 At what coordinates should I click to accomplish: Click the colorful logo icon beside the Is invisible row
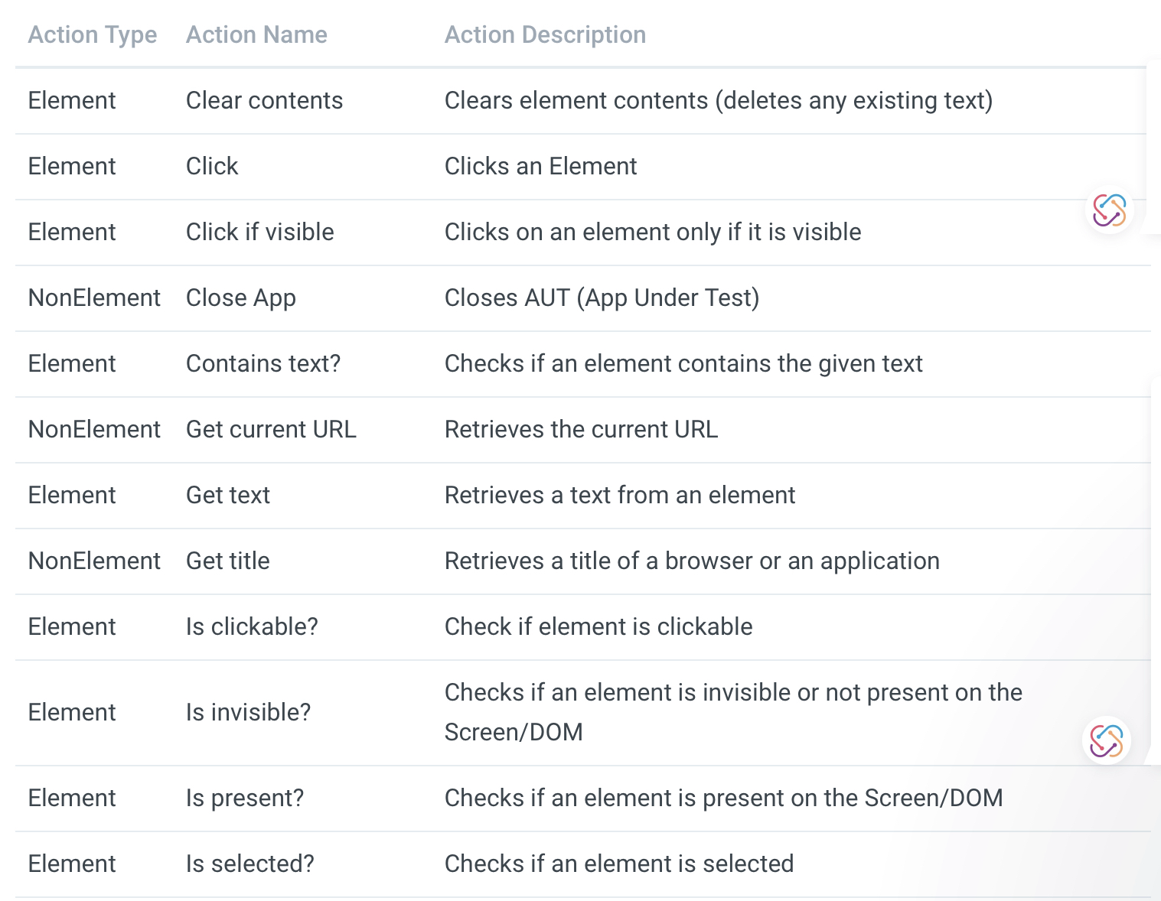[1107, 740]
